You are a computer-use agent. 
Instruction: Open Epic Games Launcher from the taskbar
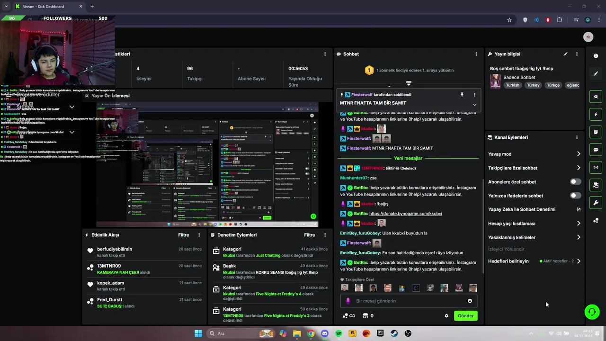380,333
